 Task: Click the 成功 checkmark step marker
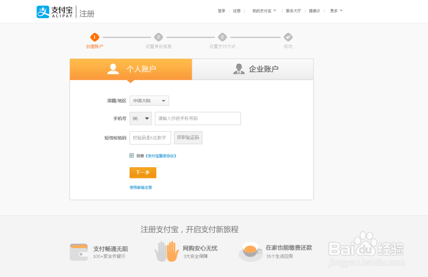[288, 37]
